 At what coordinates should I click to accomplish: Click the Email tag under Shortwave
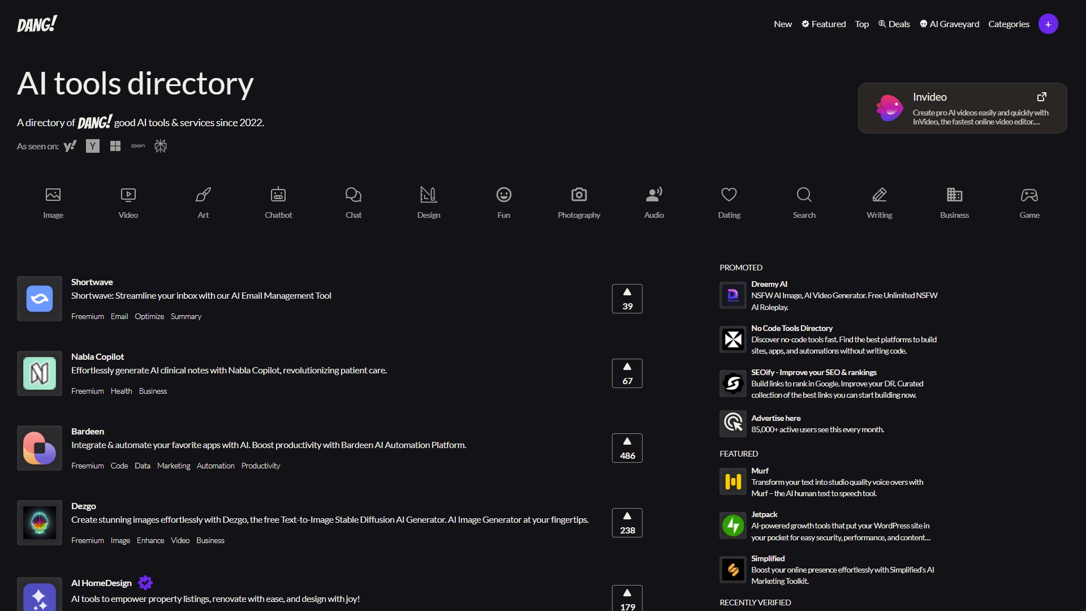(x=119, y=316)
